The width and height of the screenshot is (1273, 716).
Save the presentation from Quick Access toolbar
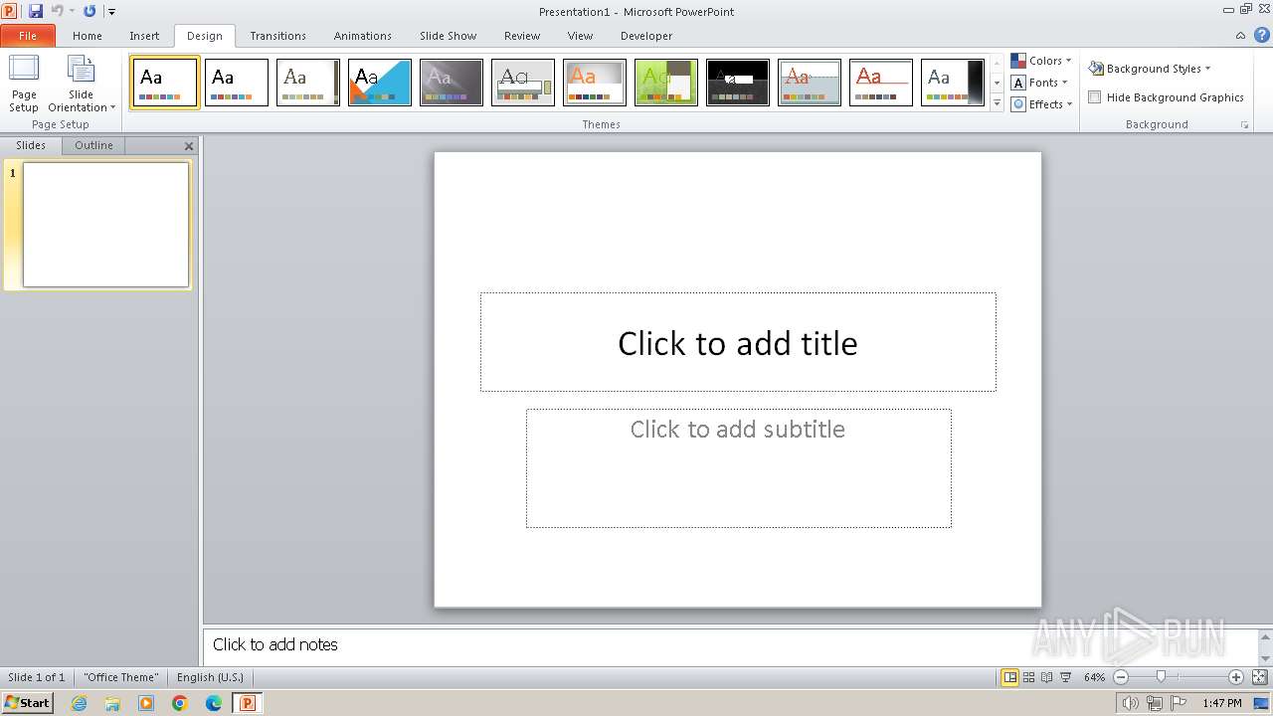[36, 11]
